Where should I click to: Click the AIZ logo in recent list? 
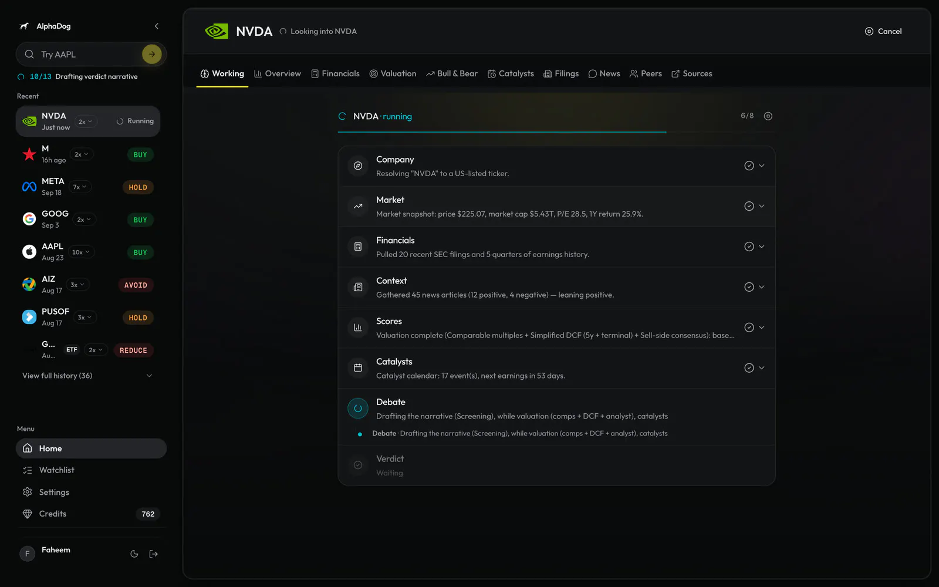29,285
